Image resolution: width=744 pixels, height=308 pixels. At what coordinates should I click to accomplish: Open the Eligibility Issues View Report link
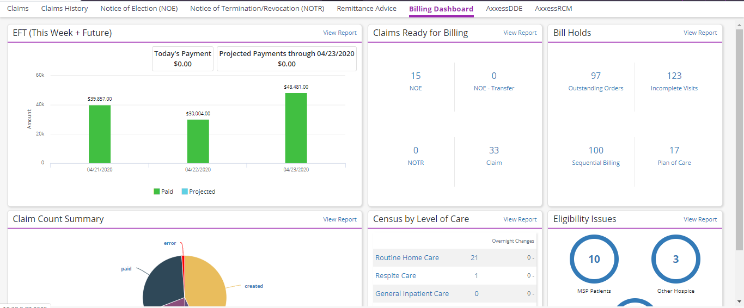[700, 219]
